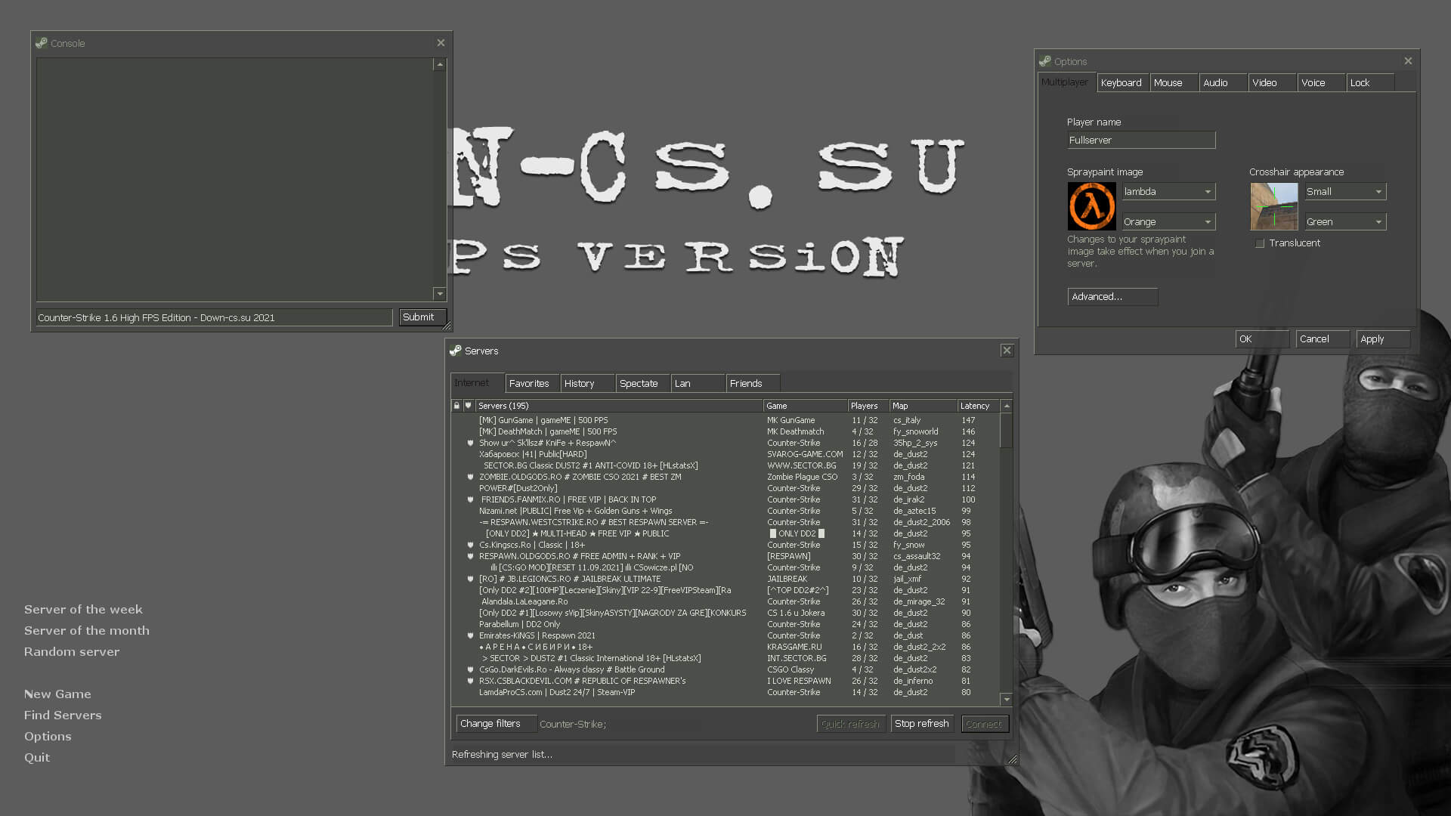Expand the Orange spraypaint color dropdown
The width and height of the screenshot is (1451, 816).
click(x=1168, y=222)
